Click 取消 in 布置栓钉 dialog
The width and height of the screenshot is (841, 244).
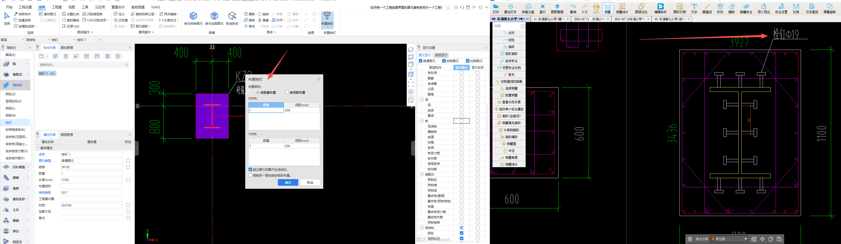pyautogui.click(x=310, y=182)
